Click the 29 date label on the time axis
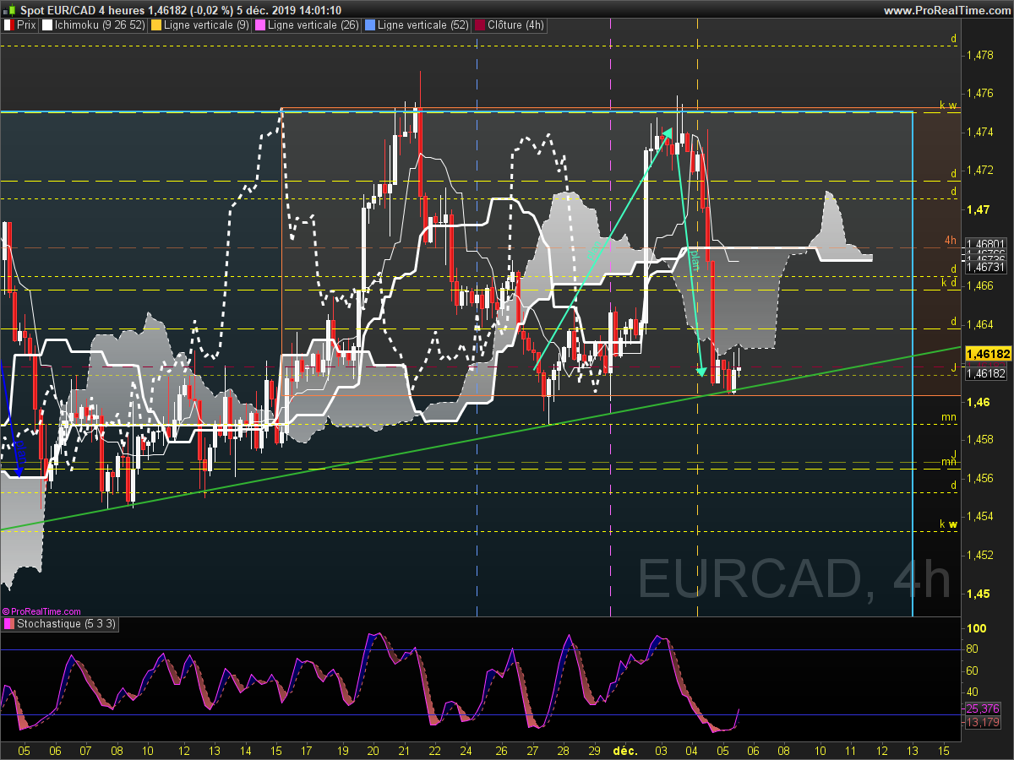 (594, 750)
